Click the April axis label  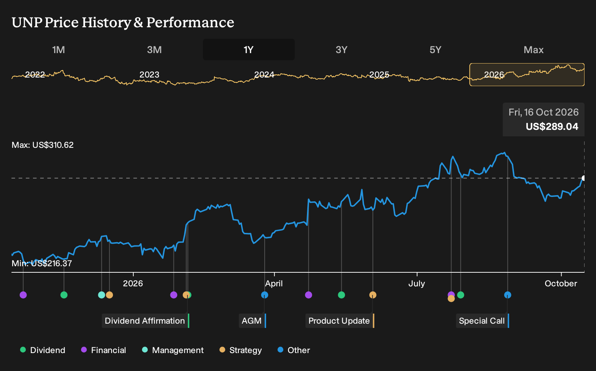[x=274, y=283]
